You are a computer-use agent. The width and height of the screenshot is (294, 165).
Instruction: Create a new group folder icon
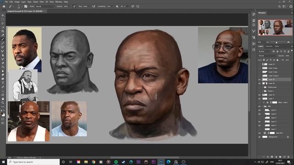280,157
